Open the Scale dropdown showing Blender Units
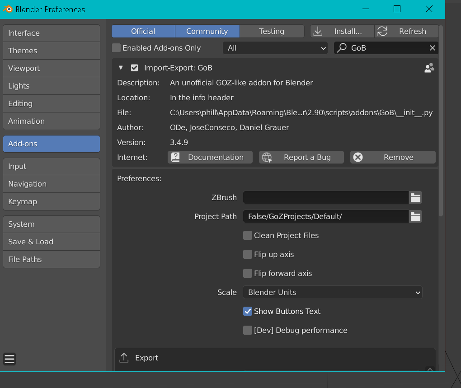461x388 pixels. pyautogui.click(x=332, y=292)
